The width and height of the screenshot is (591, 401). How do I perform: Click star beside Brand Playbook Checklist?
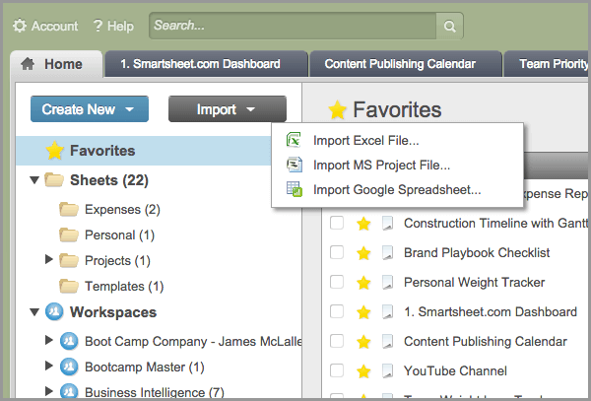[x=363, y=253]
